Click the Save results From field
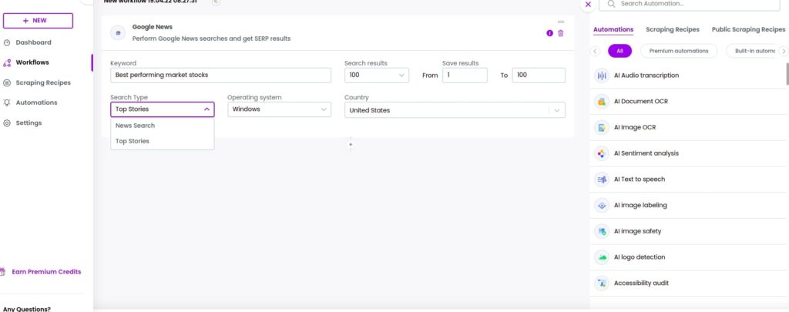 tap(465, 75)
